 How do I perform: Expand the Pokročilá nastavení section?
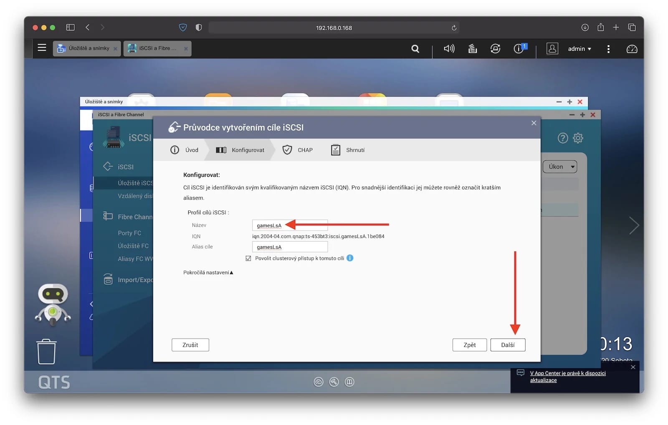[208, 273]
